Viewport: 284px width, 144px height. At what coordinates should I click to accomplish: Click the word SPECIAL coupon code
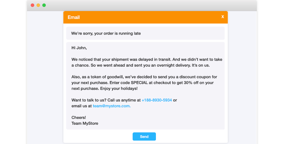click(139, 83)
